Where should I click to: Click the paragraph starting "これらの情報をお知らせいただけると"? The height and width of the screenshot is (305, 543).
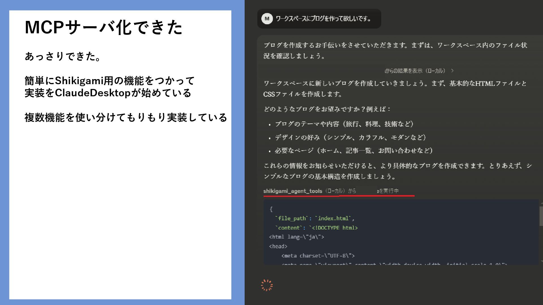coord(398,171)
